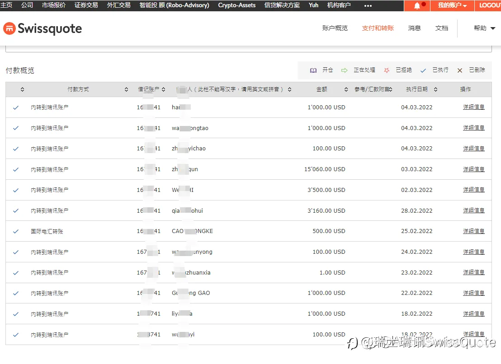501x364 pixels.
Task: Click the blue checkmark 已执行 icon
Action: pos(423,70)
